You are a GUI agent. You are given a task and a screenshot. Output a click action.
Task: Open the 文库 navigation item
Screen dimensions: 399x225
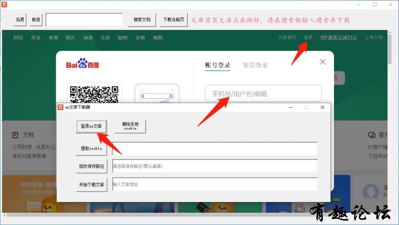(105, 38)
